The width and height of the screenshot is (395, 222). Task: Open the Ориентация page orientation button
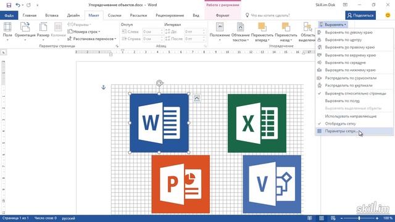[x=25, y=32]
